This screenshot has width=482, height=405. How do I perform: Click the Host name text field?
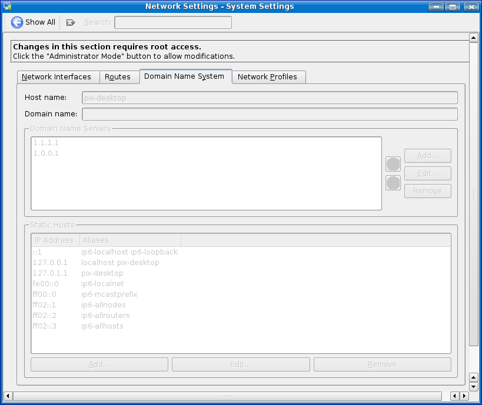pyautogui.click(x=270, y=98)
